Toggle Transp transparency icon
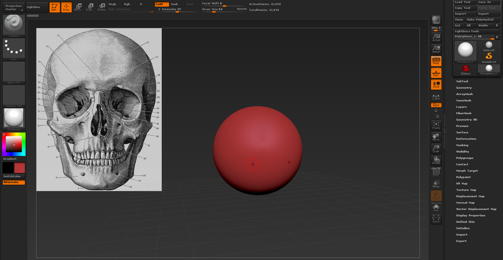The image size is (503, 260). [436, 184]
